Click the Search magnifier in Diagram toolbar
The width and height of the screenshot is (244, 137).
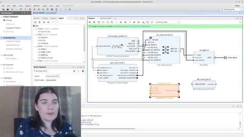click(112, 22)
